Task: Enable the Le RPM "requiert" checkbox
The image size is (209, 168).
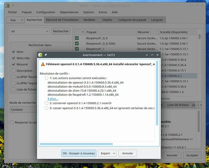Action: click(13, 83)
